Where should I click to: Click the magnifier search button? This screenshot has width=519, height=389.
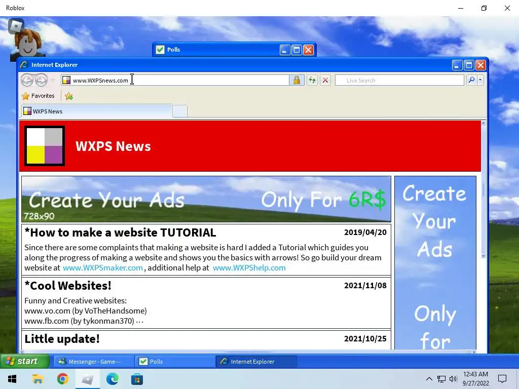coord(471,80)
